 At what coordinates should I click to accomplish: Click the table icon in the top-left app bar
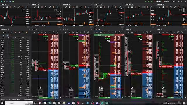pyautogui.click(x=7, y=1)
